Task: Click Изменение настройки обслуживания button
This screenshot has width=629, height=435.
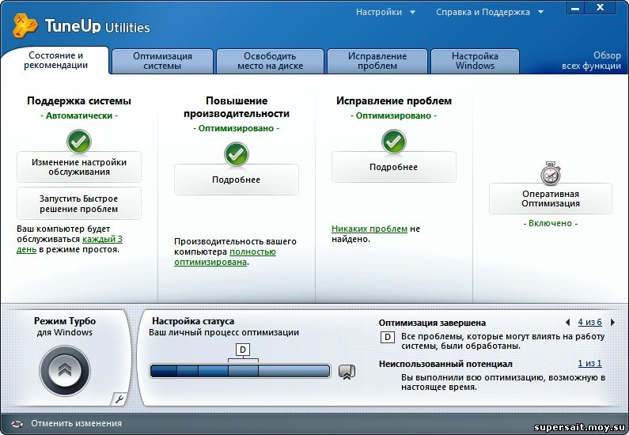Action: coord(79,167)
